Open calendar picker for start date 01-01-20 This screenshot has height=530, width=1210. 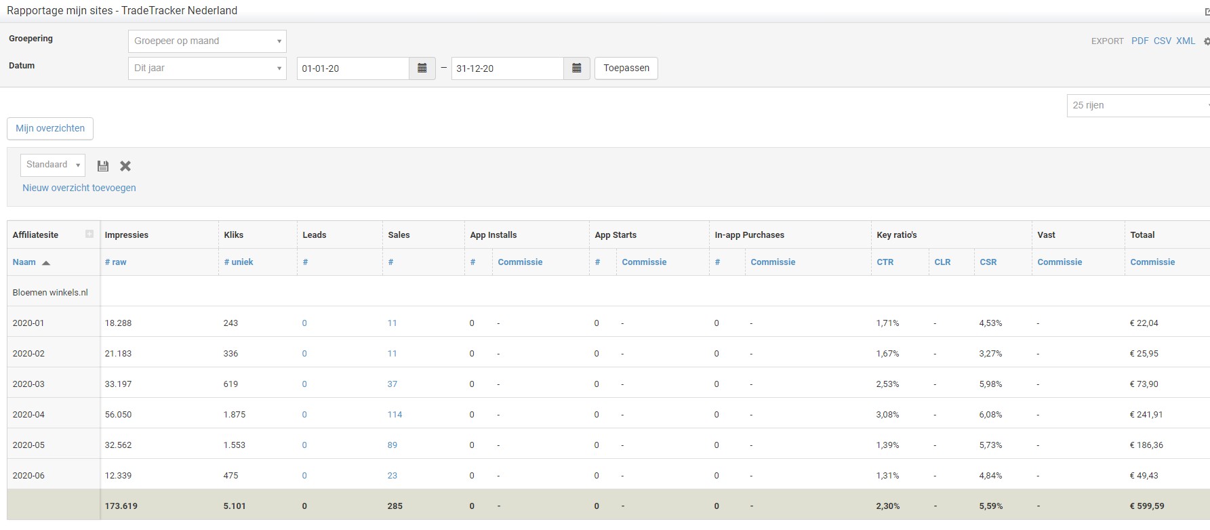pyautogui.click(x=422, y=68)
